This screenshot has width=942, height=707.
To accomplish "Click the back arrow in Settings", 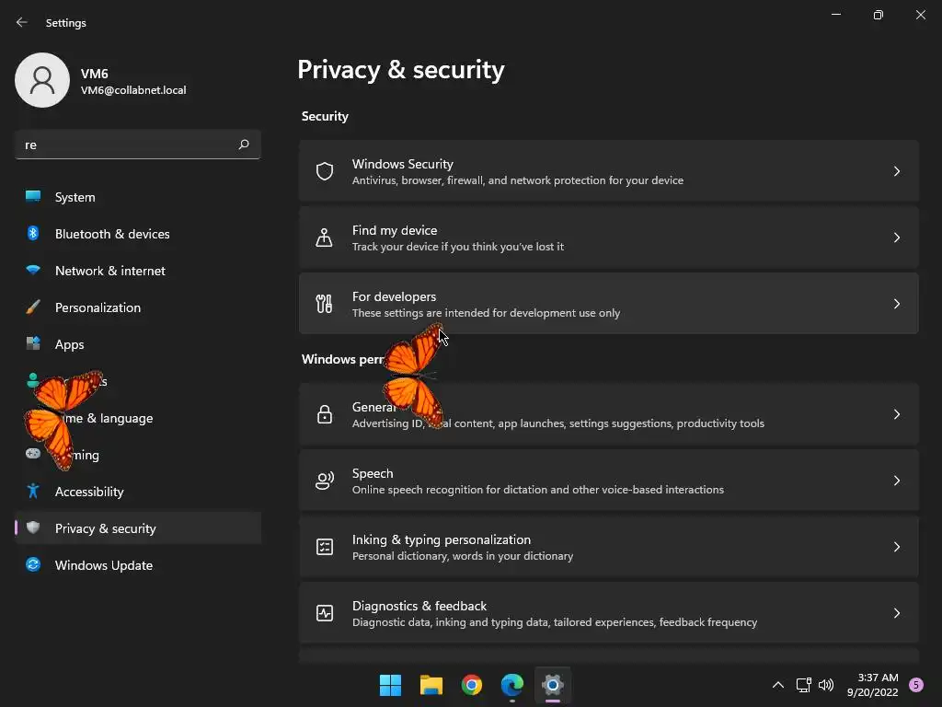I will click(x=22, y=22).
